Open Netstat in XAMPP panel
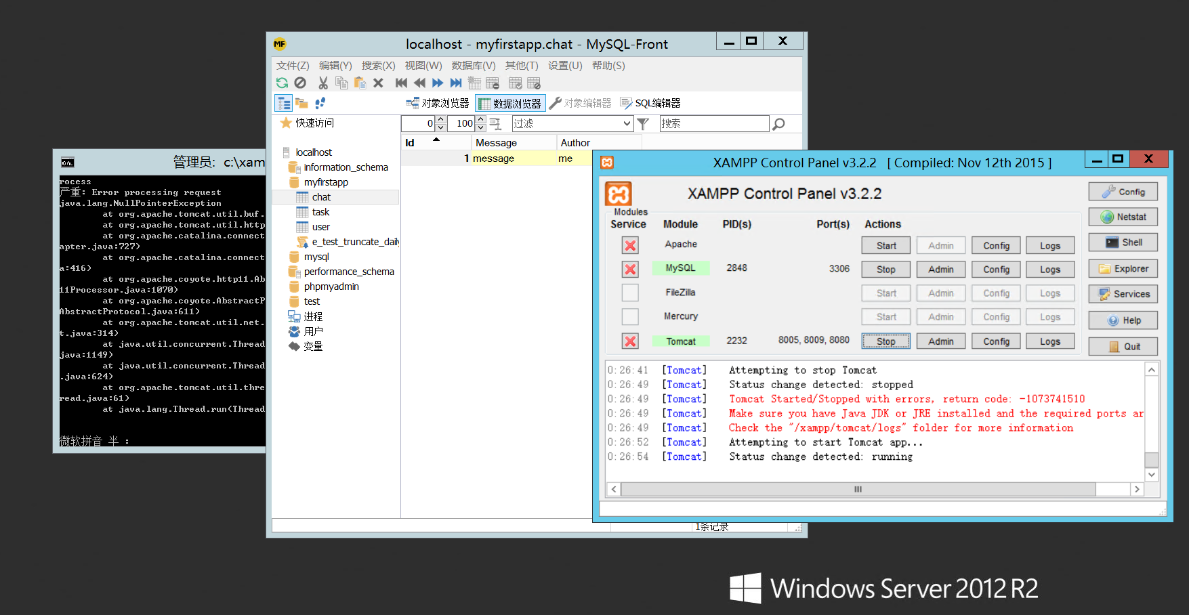Viewport: 1189px width, 615px height. pos(1123,217)
